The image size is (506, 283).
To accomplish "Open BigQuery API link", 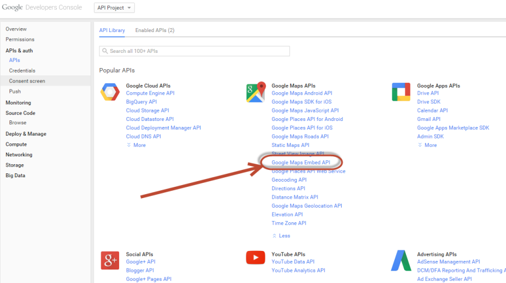I will click(141, 102).
